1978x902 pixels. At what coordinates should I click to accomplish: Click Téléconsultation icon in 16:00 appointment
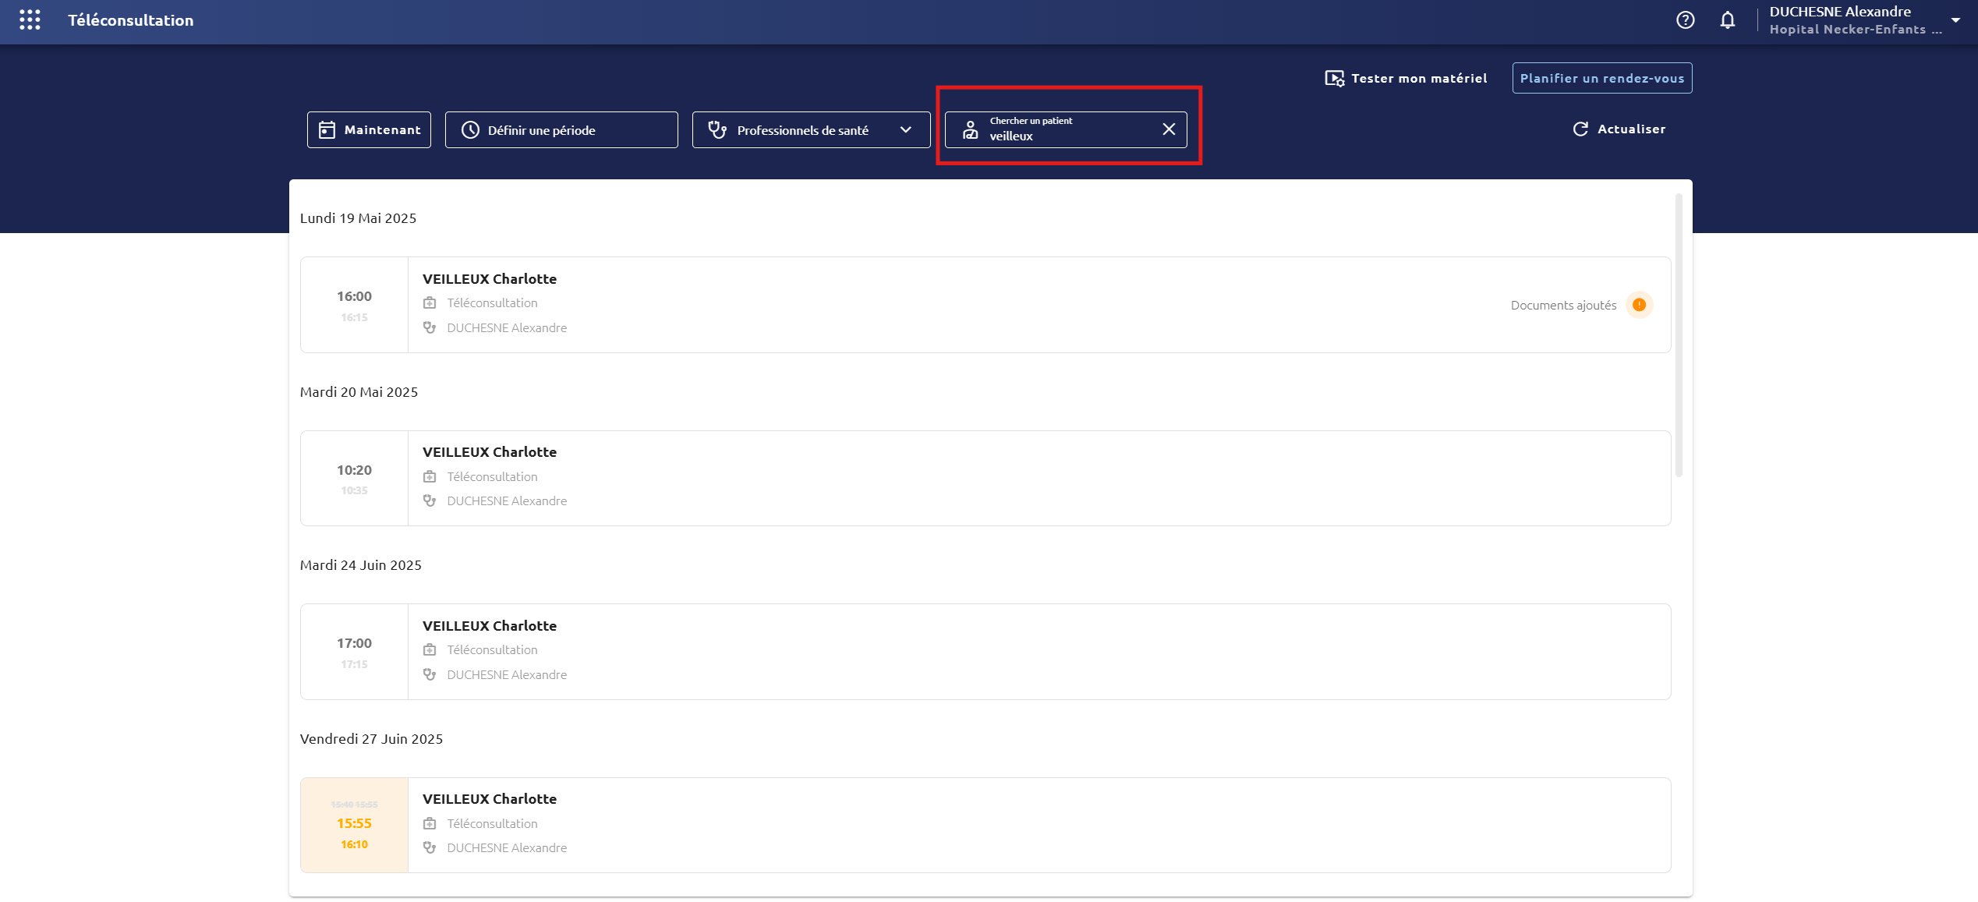(x=430, y=302)
